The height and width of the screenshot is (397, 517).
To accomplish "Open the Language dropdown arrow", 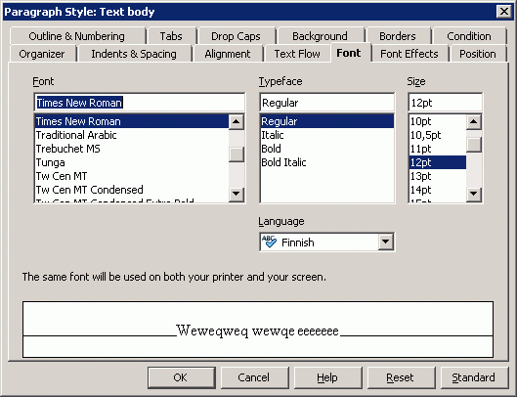I will click(385, 242).
